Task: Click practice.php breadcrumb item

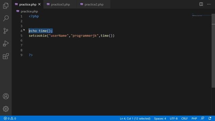Action: click(29, 11)
